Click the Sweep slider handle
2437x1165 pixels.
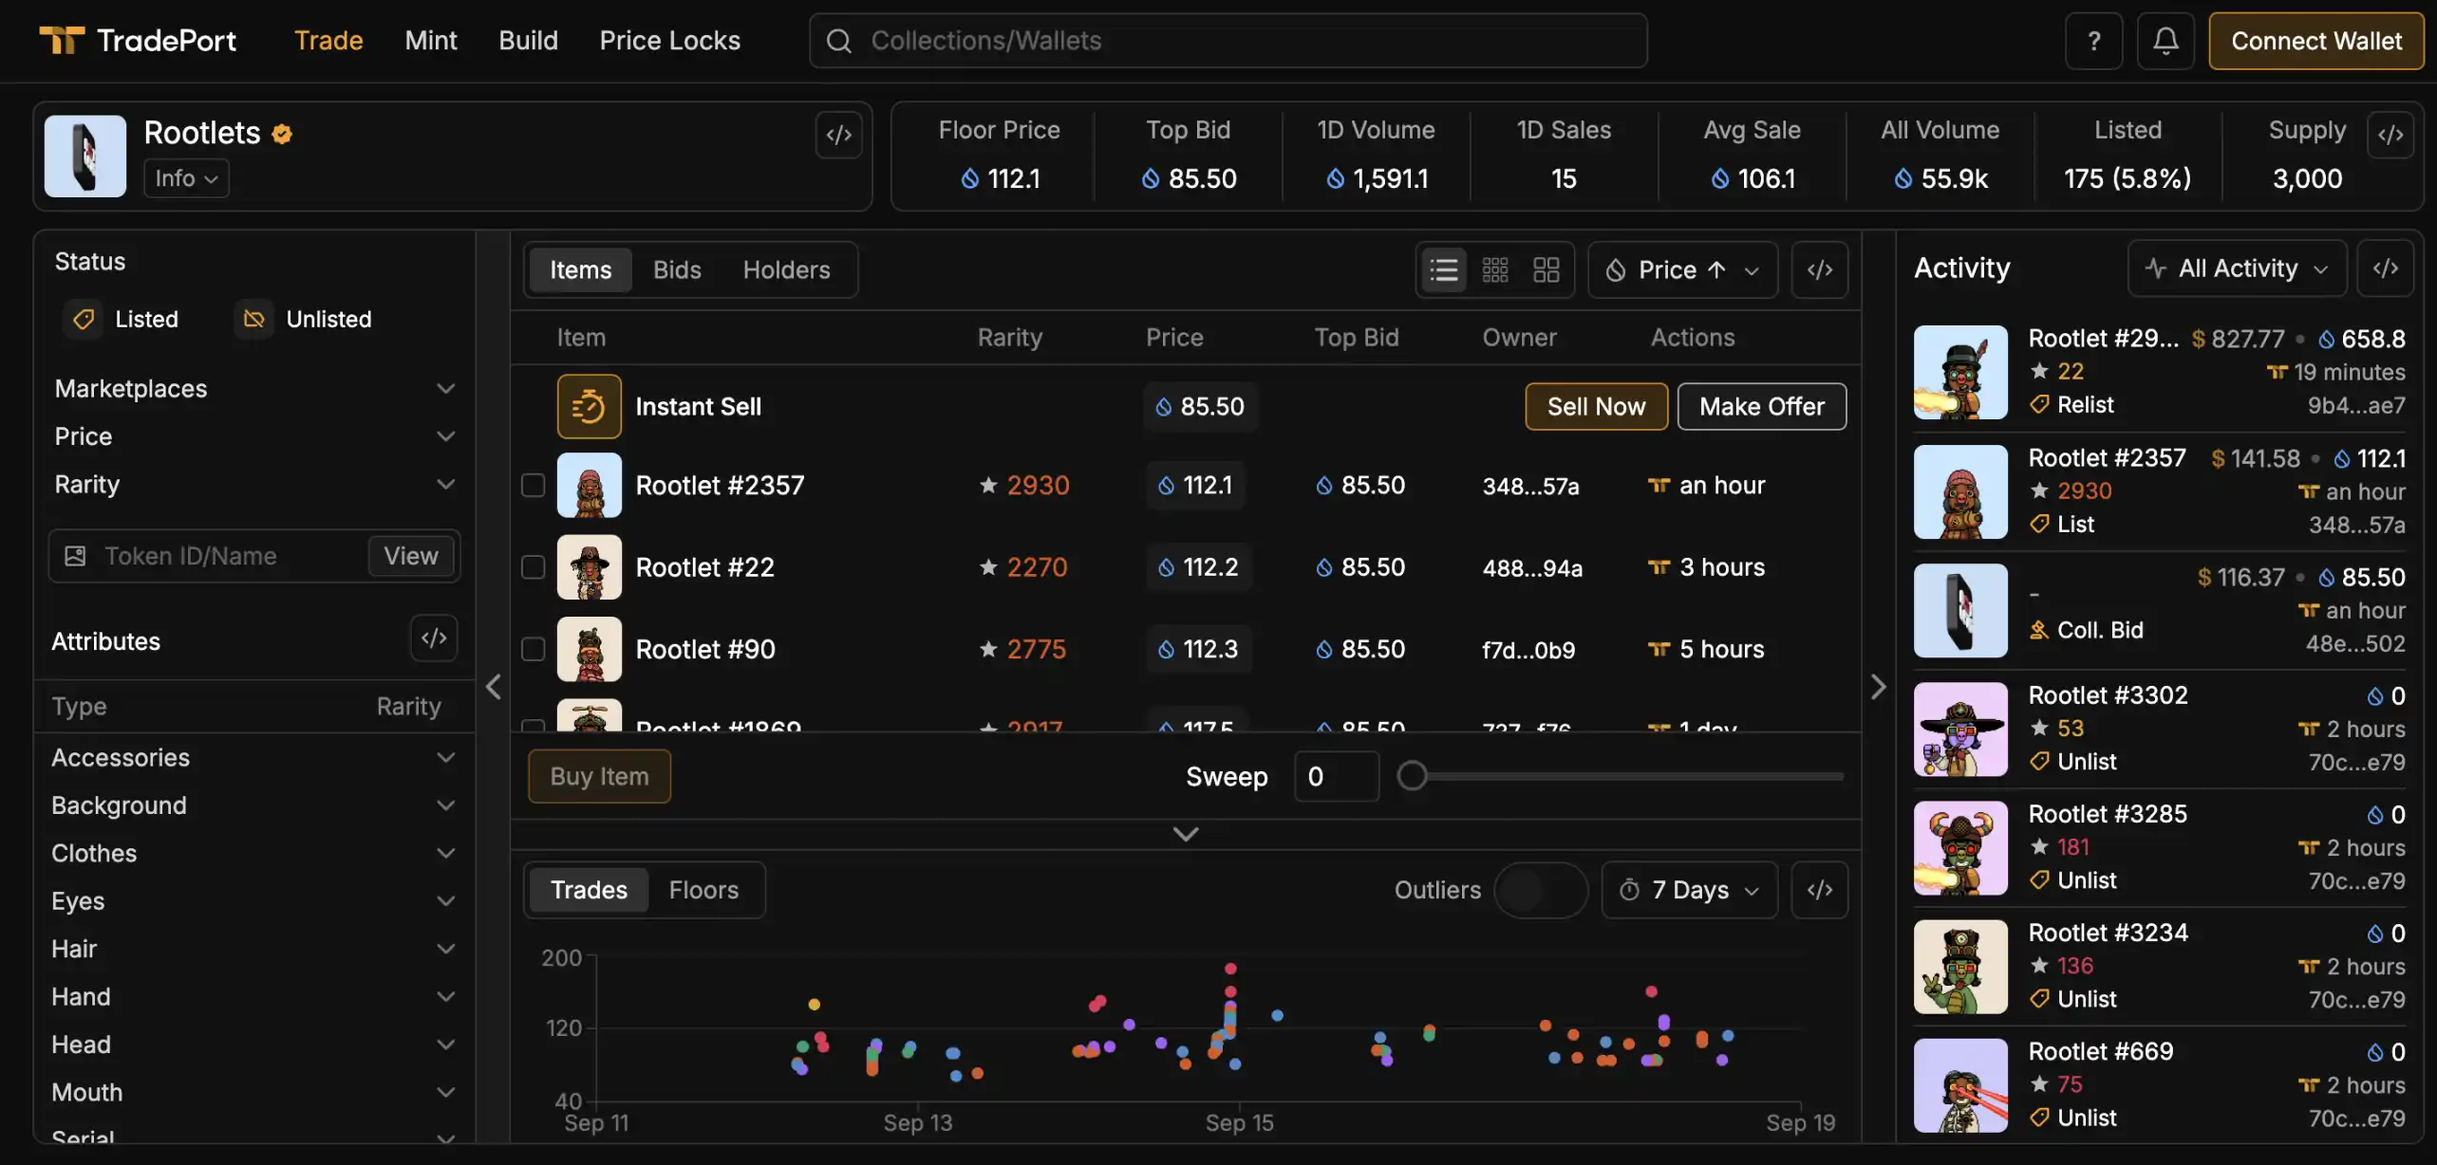click(x=1412, y=776)
